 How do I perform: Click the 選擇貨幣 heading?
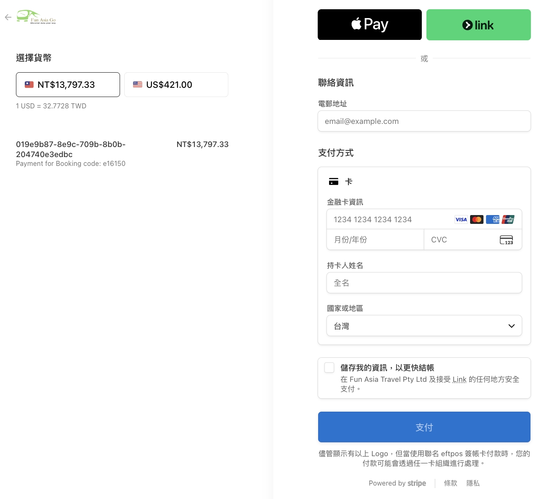pyautogui.click(x=34, y=58)
